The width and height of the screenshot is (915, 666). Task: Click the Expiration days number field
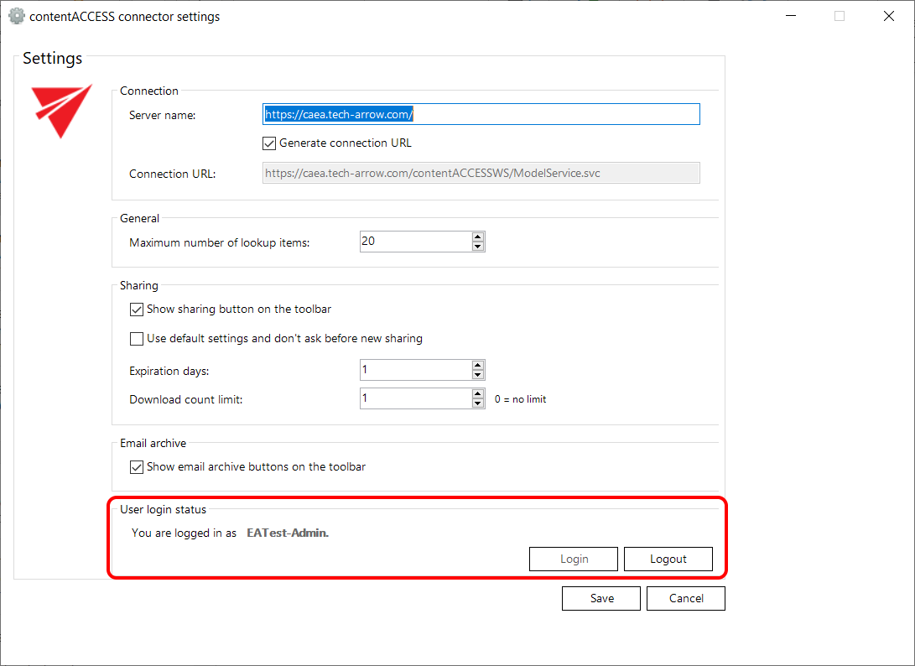414,370
